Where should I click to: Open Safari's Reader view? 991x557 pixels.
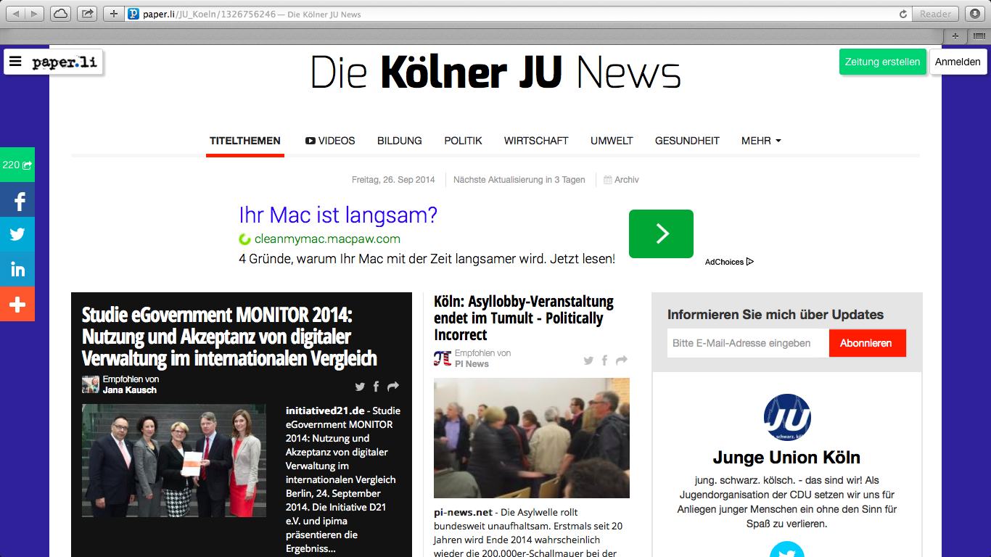935,14
